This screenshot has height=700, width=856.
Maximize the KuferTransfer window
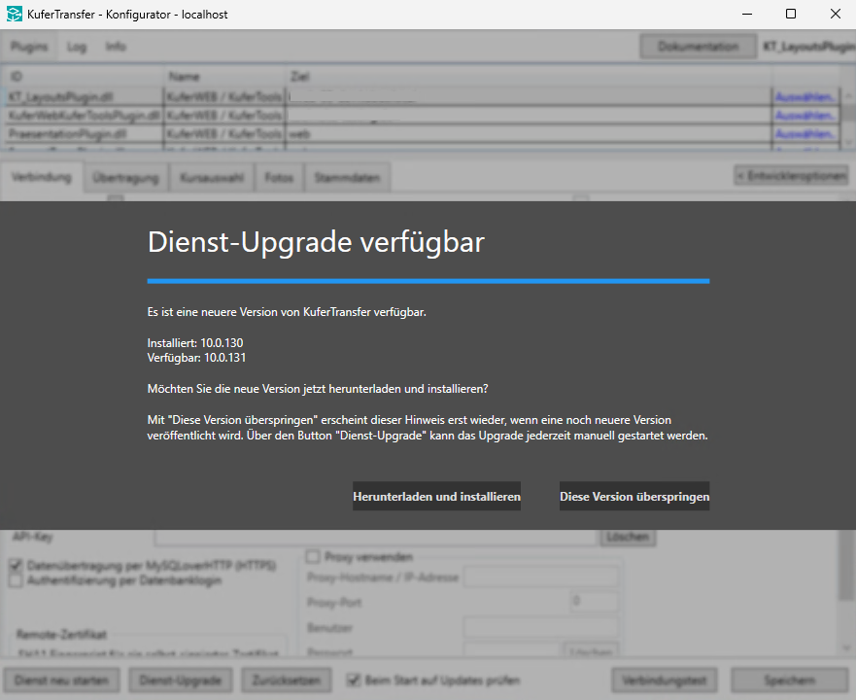click(791, 15)
